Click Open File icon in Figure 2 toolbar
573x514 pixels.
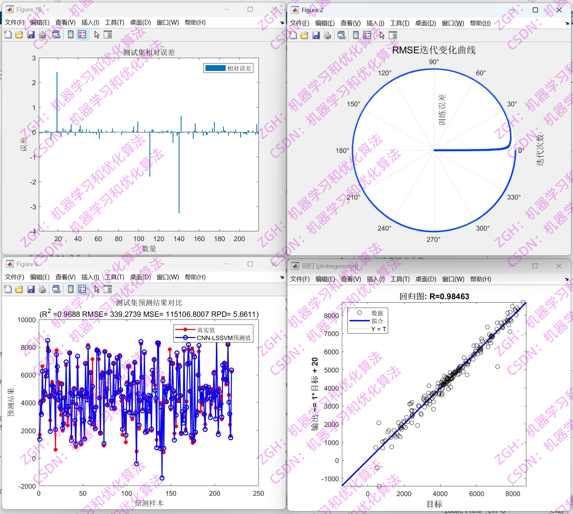[304, 35]
